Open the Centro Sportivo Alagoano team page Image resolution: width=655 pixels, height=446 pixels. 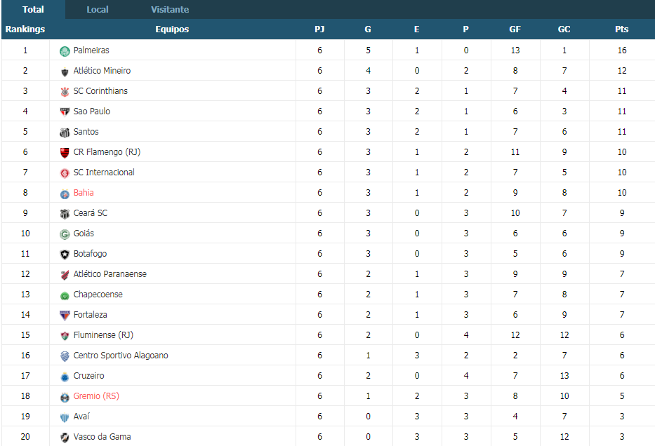[121, 356]
